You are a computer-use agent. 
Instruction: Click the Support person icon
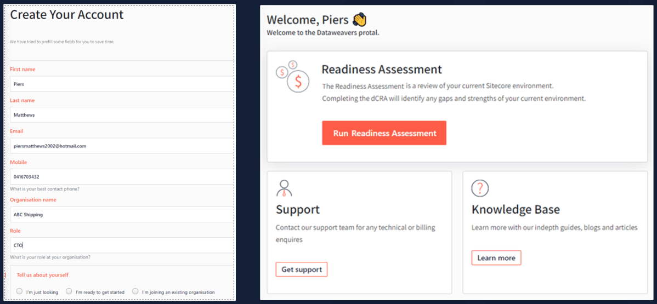[x=284, y=188]
